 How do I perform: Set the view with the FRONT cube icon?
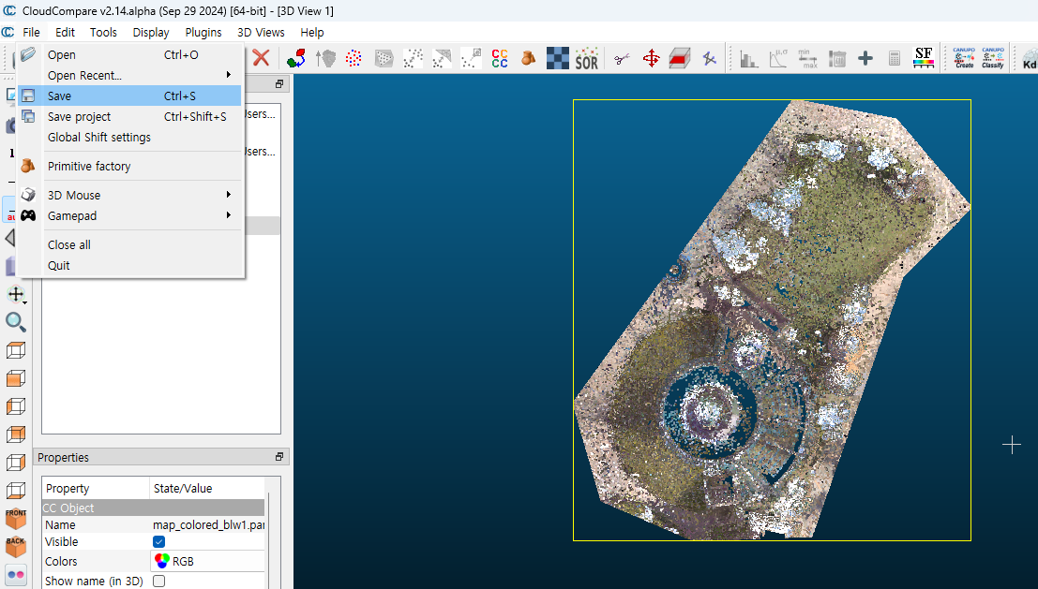16,518
